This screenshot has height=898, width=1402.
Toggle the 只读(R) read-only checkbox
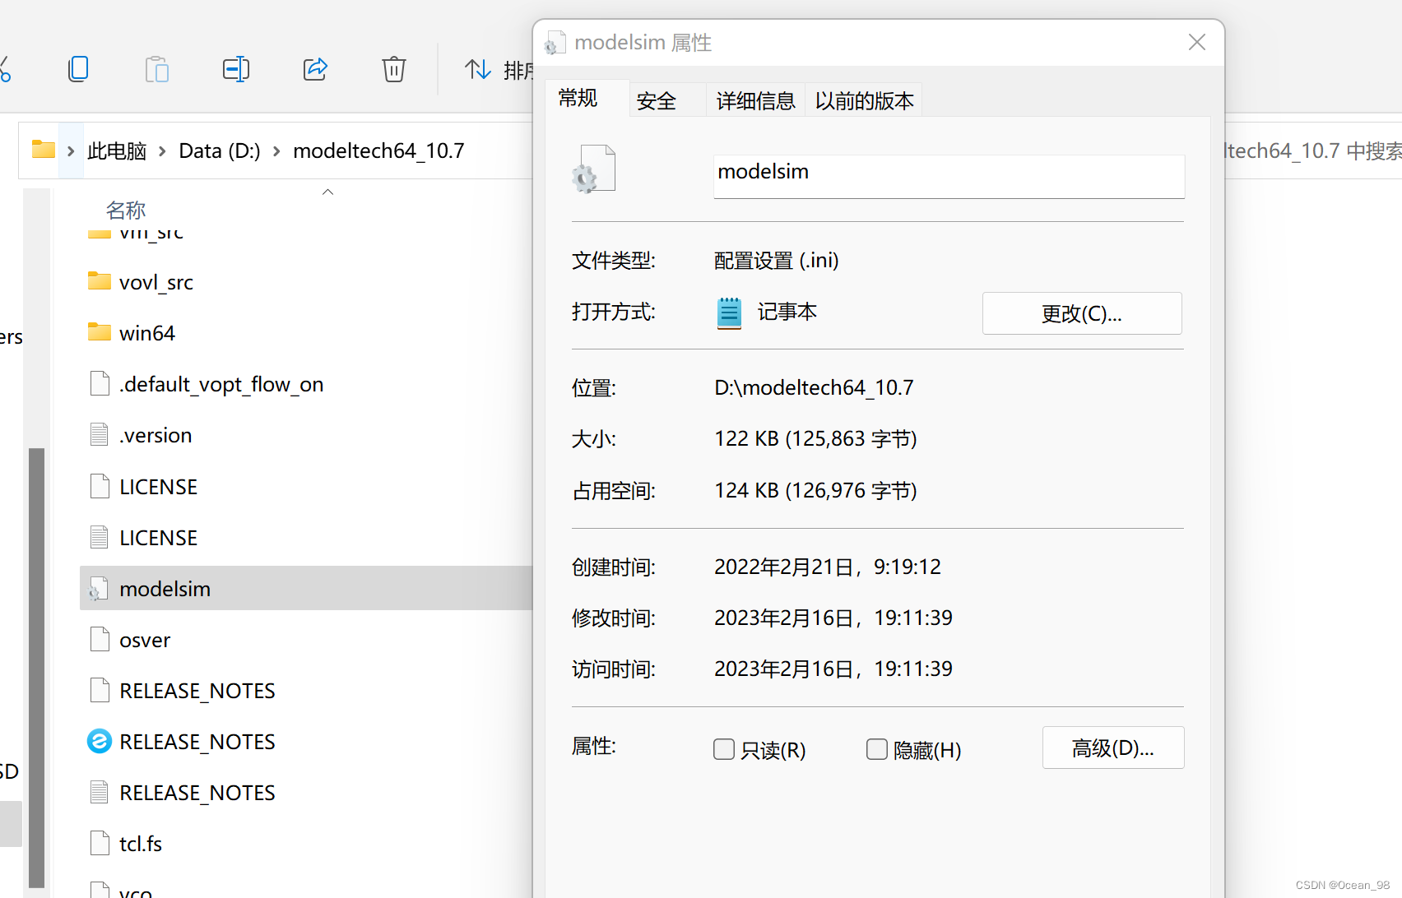[724, 749]
